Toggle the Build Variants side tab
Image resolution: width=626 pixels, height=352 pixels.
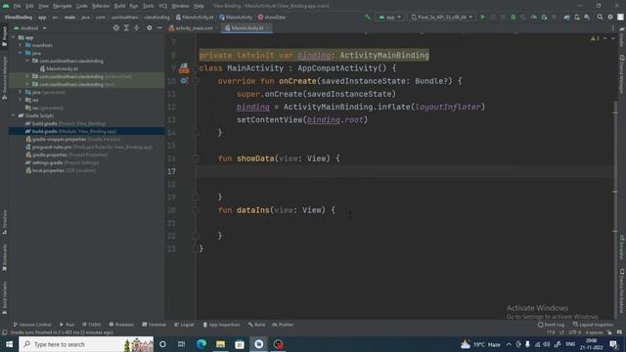tap(4, 297)
